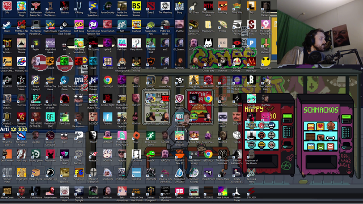Open The Stanley Parable shortcut
Viewport: 363px width, 204px height.
(36, 24)
